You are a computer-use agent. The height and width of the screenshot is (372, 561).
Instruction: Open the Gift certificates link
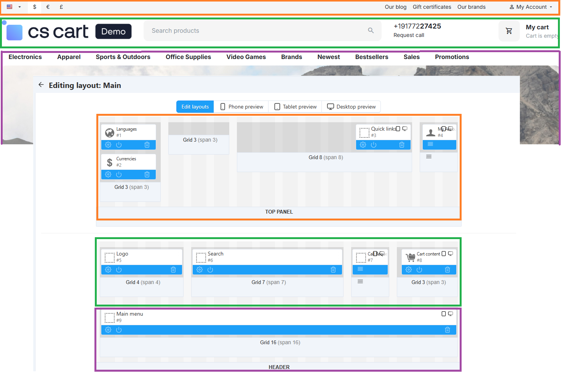coord(432,7)
